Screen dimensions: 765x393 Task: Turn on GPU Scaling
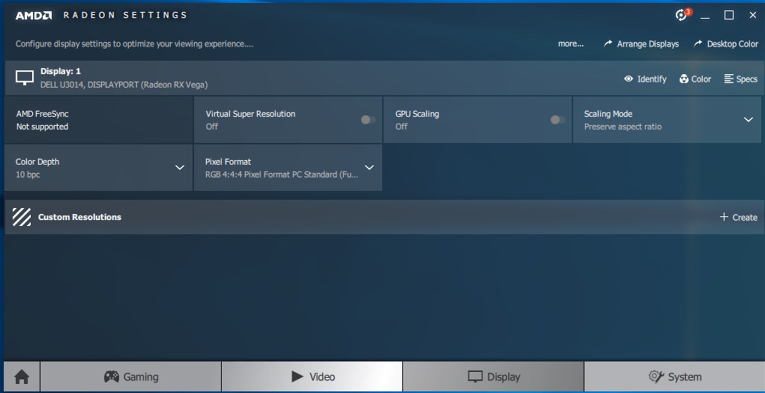[x=557, y=119]
